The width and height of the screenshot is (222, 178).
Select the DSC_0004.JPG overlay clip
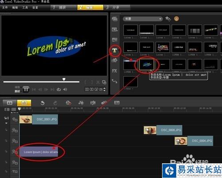point(194,141)
